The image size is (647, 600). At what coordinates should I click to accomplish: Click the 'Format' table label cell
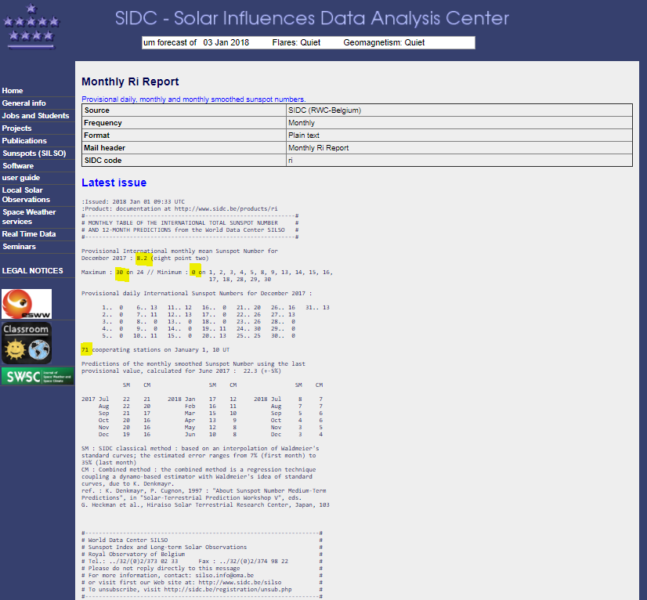tap(184, 136)
